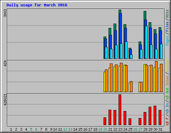Click day 15 on the x-axis

click(80, 129)
